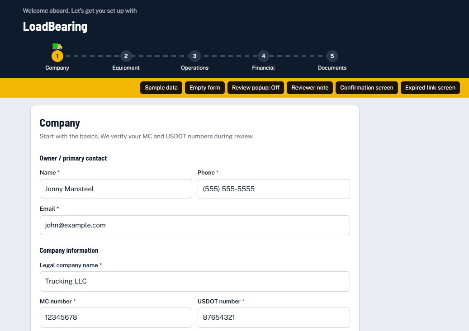469x331 pixels.
Task: Click the MC number input 12345678
Action: pyautogui.click(x=116, y=317)
